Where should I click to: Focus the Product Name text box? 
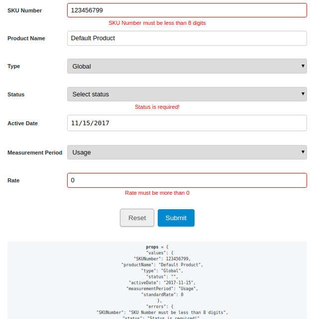[187, 38]
